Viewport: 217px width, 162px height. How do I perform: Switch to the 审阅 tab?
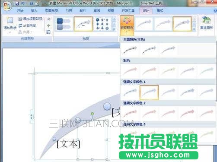click(97, 10)
